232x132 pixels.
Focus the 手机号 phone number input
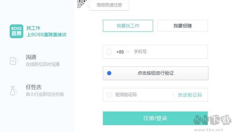[x=169, y=52]
